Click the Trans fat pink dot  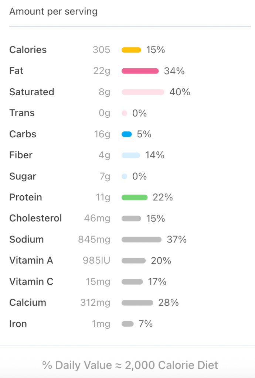(124, 113)
